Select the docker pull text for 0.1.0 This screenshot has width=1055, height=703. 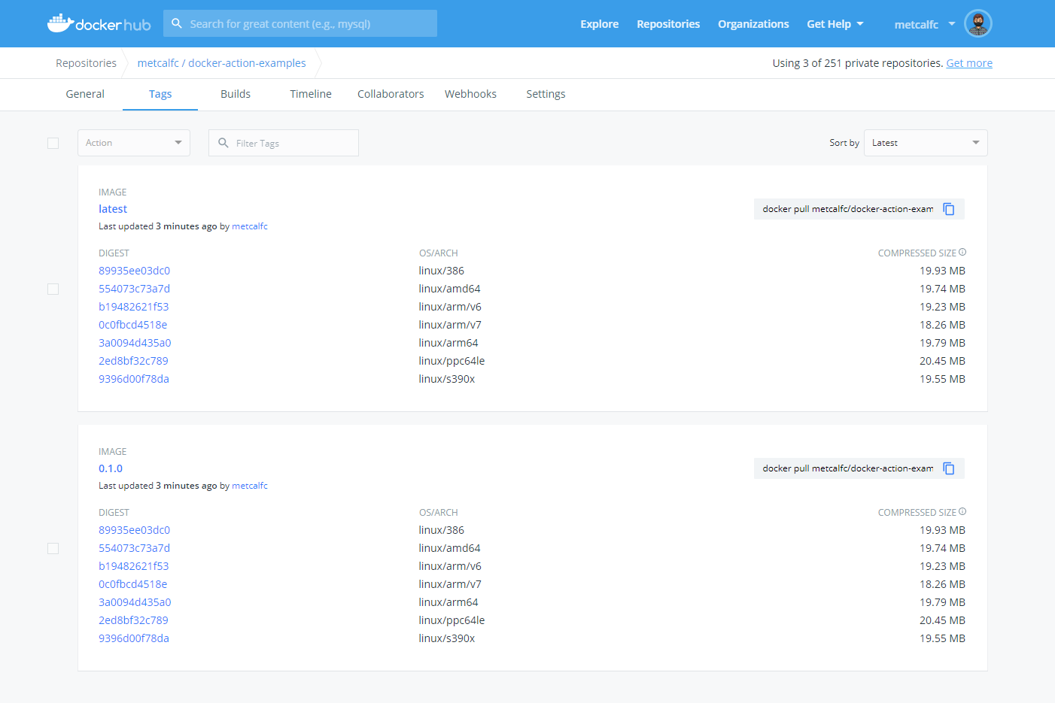tap(847, 468)
